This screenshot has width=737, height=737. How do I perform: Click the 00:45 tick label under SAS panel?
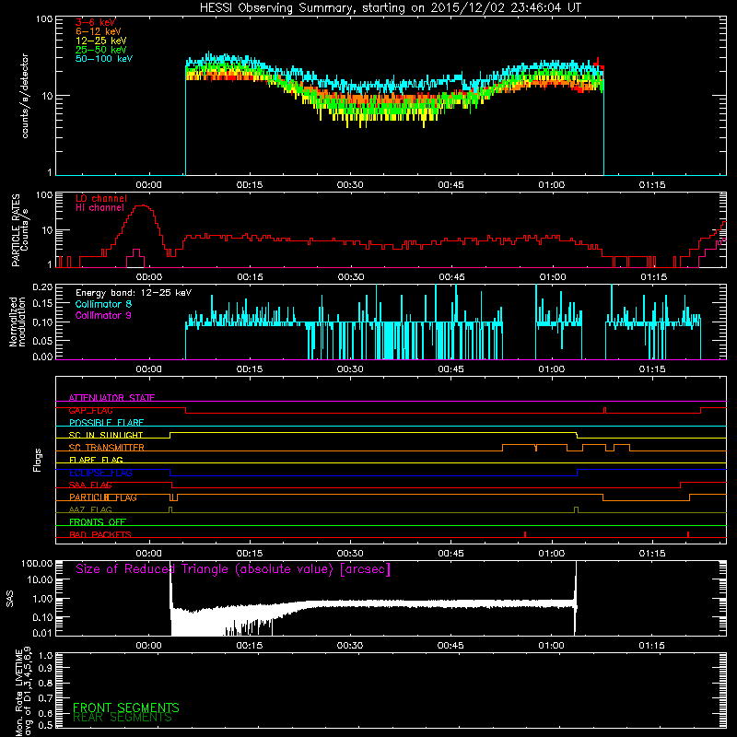(x=450, y=646)
